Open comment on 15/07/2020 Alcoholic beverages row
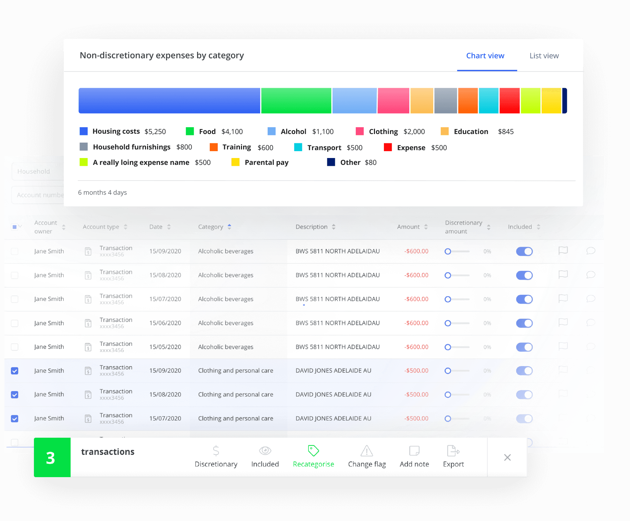 (x=591, y=299)
